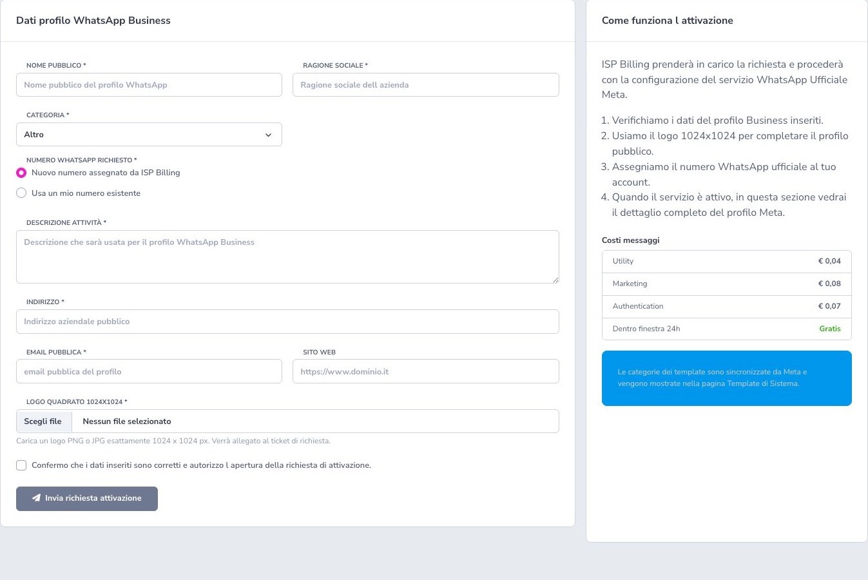Click 'Come funziona l attivazione' heading

(x=668, y=21)
